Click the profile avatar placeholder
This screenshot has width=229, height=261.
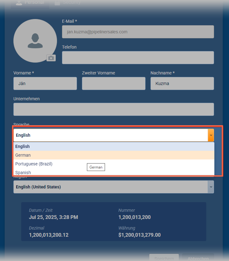pyautogui.click(x=35, y=41)
